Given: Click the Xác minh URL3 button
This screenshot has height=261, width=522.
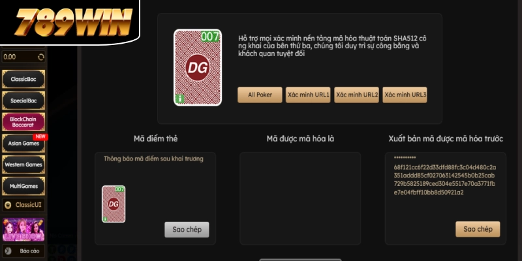Looking at the screenshot, I should (405, 95).
